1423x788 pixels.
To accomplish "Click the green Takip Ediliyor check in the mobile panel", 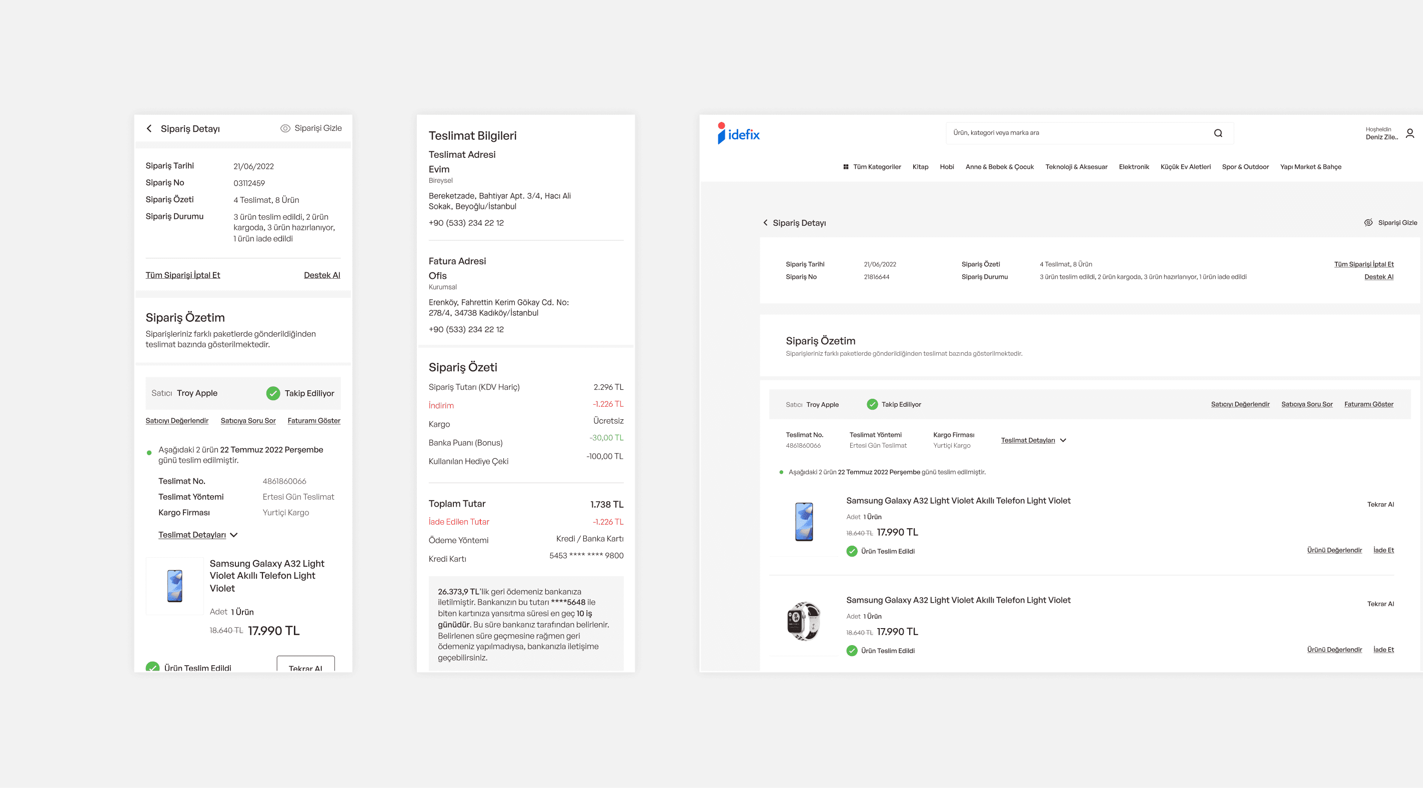I will (273, 393).
